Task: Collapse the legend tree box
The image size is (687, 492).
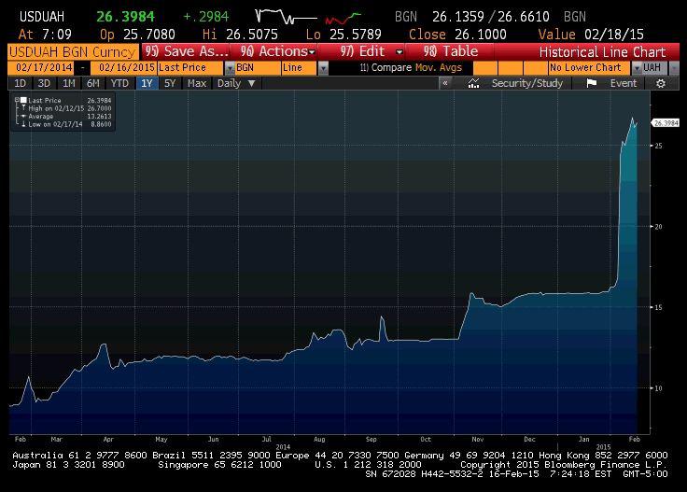Action: [x=17, y=100]
